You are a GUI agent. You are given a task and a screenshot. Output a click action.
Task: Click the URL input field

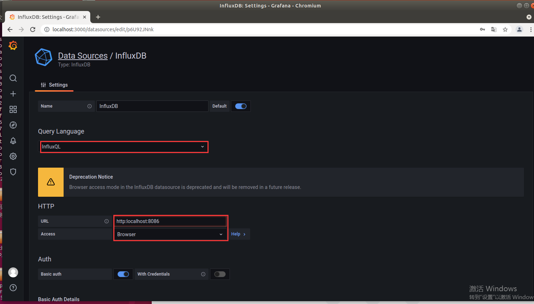171,221
